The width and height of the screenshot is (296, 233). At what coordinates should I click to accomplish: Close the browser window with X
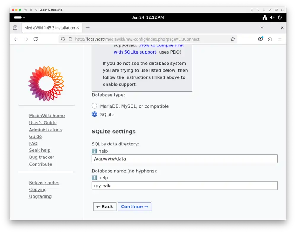[x=282, y=28]
